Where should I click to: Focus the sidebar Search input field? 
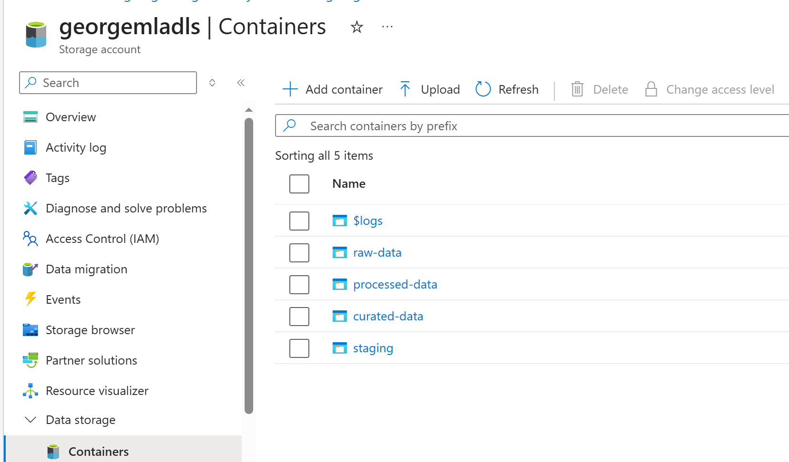click(x=108, y=83)
